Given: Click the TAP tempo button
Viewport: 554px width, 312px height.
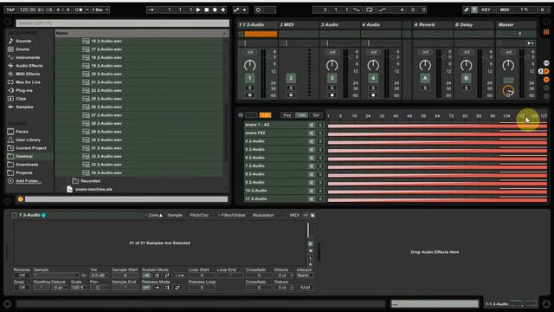Looking at the screenshot, I should (x=10, y=10).
